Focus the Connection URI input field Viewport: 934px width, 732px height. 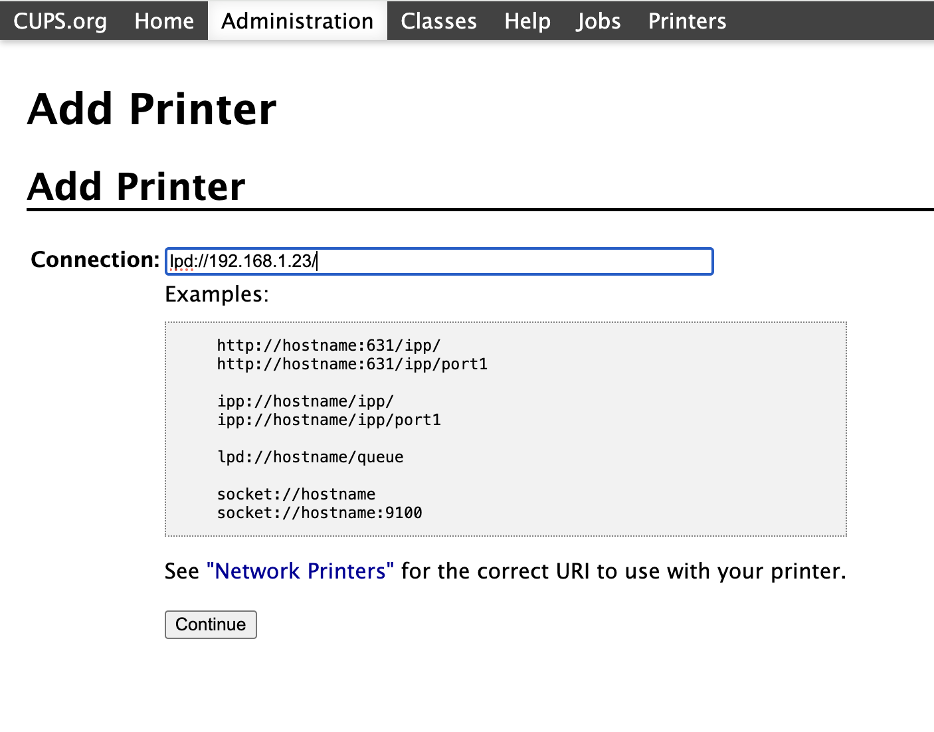439,261
